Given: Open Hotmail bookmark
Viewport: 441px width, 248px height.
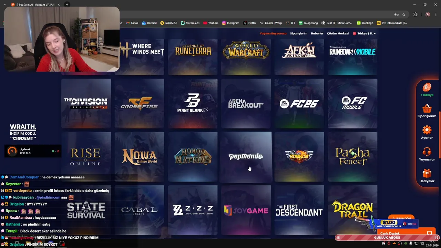Looking at the screenshot, I should [x=149, y=23].
